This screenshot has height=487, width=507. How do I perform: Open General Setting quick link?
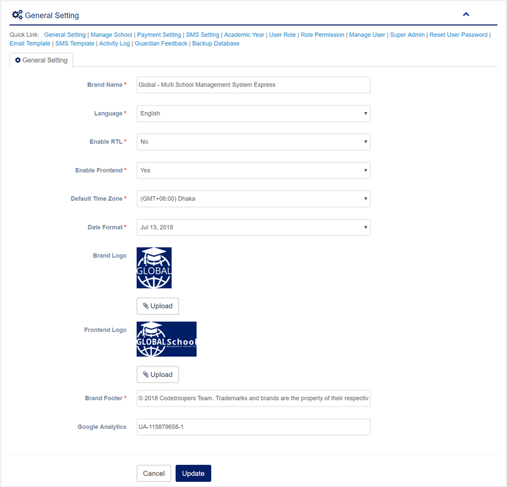click(x=65, y=34)
